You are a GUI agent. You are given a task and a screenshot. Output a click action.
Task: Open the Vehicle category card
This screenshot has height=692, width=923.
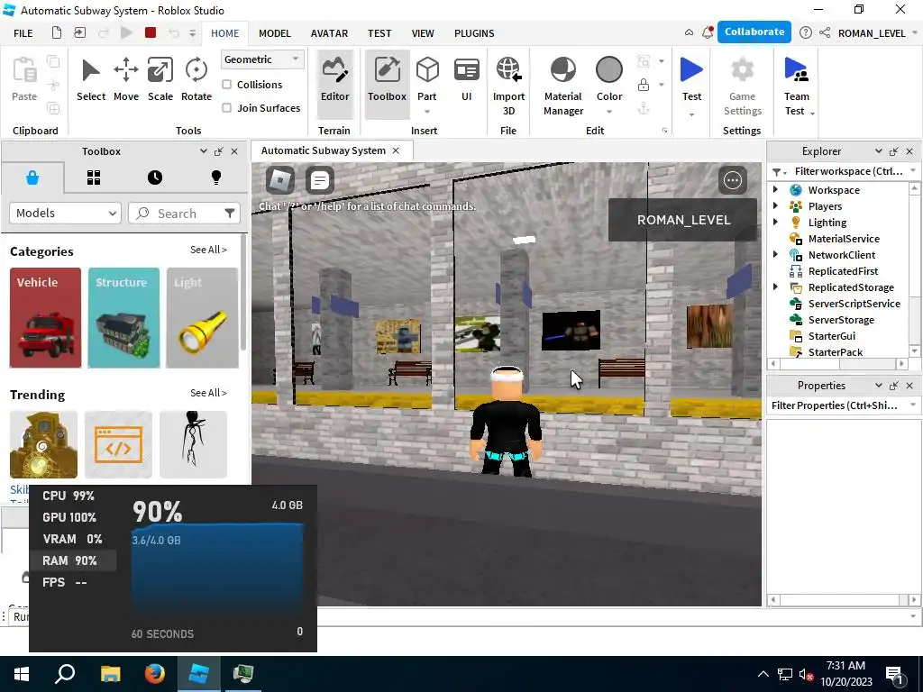(x=45, y=318)
